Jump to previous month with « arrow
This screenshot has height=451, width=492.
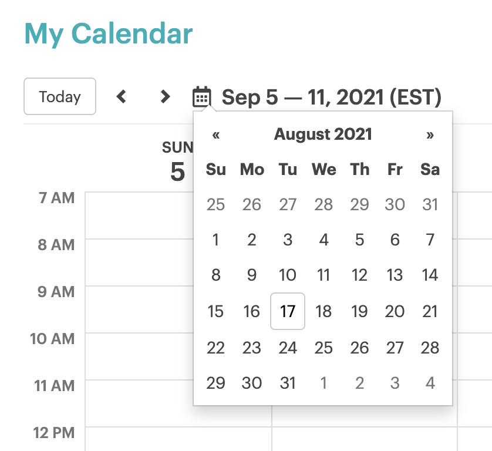[x=216, y=135]
